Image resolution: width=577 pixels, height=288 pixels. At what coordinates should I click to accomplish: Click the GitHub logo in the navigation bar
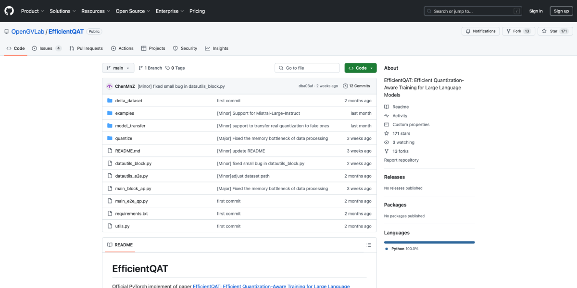click(9, 11)
